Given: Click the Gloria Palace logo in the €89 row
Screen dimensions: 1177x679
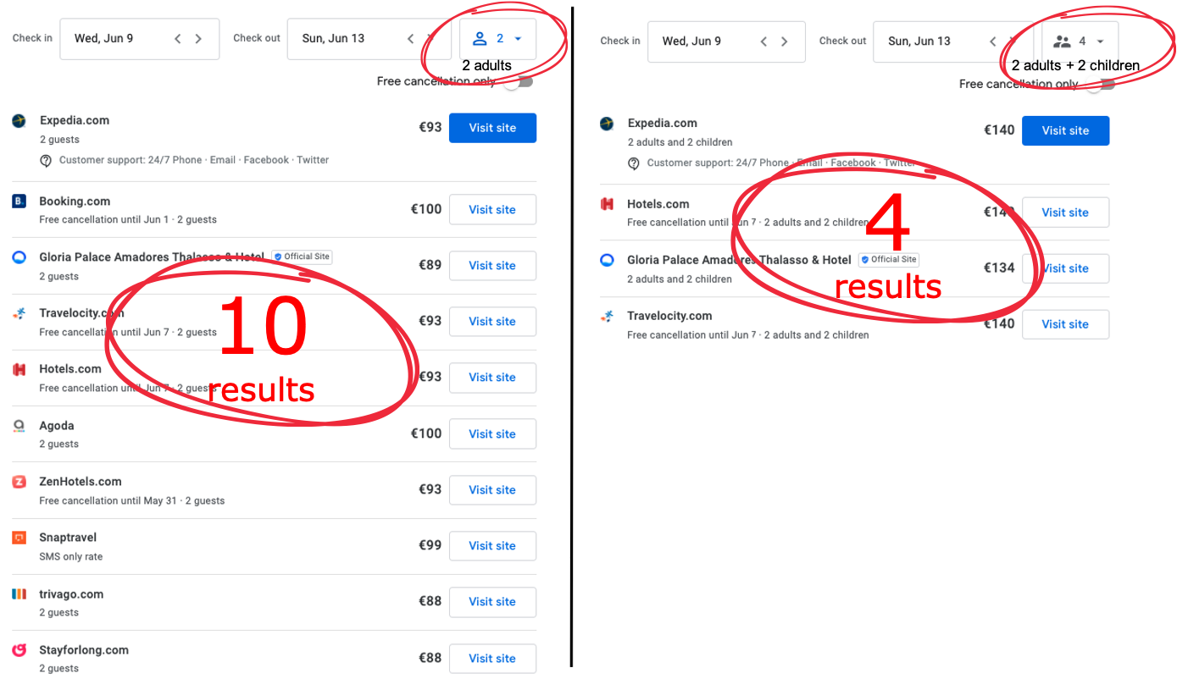Looking at the screenshot, I should point(19,257).
